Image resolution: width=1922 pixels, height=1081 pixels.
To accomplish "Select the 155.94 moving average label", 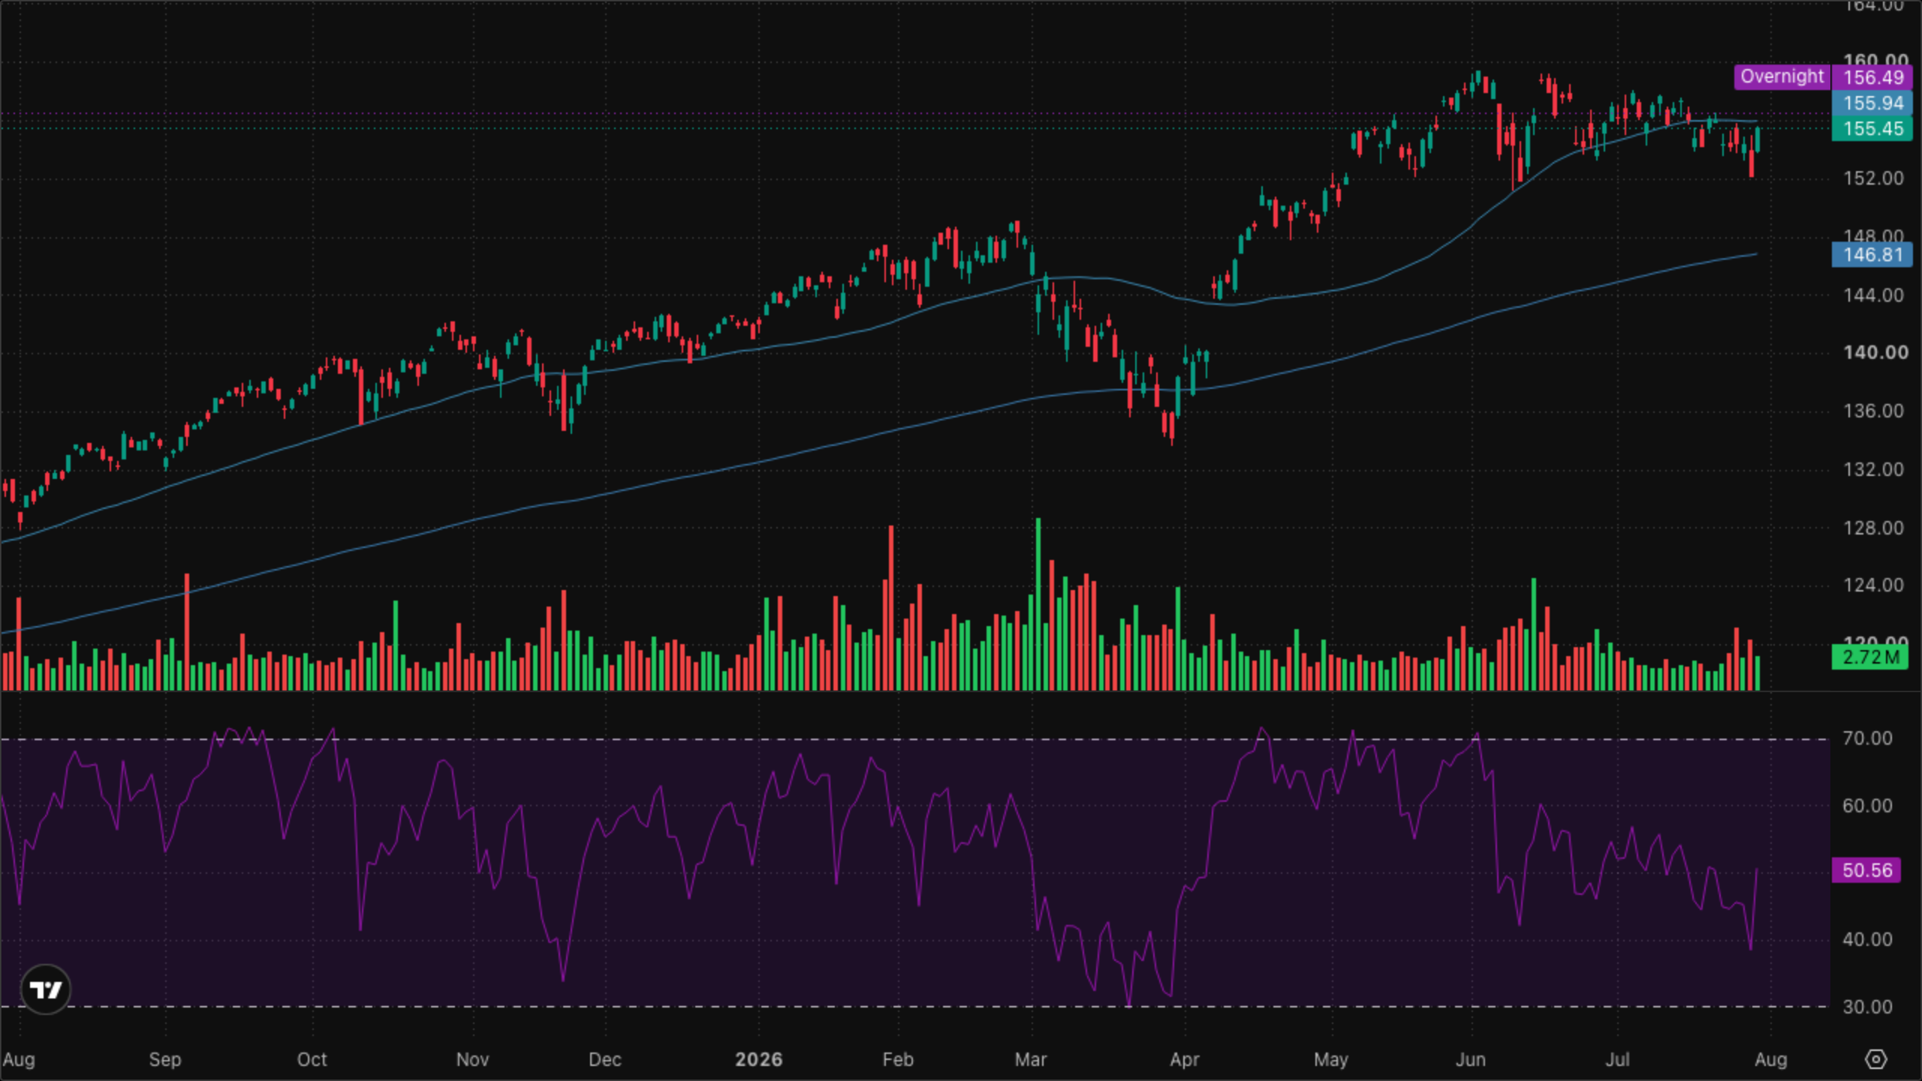I will (1873, 103).
